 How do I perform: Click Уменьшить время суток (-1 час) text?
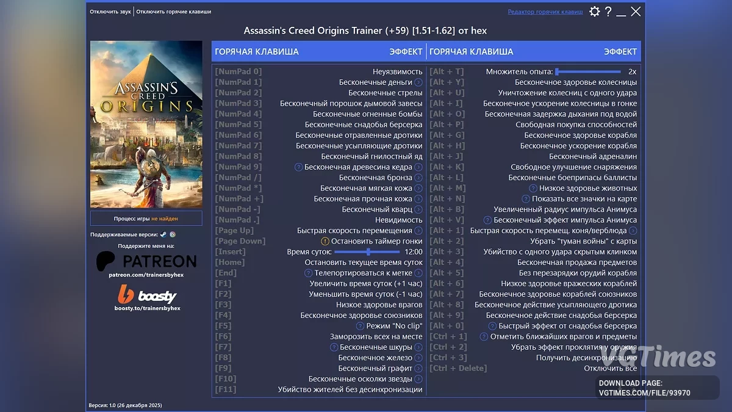point(366,294)
